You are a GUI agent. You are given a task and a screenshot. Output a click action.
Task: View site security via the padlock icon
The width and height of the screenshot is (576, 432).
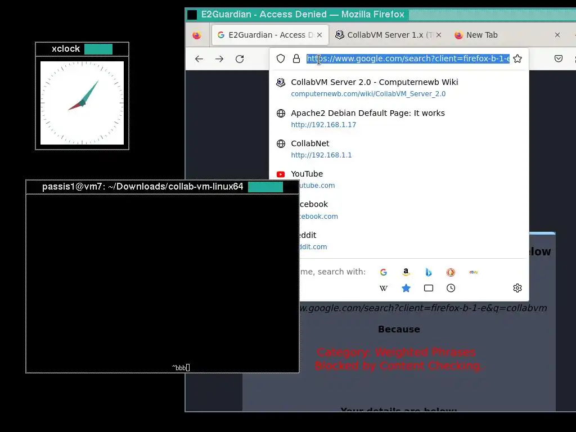(296, 58)
